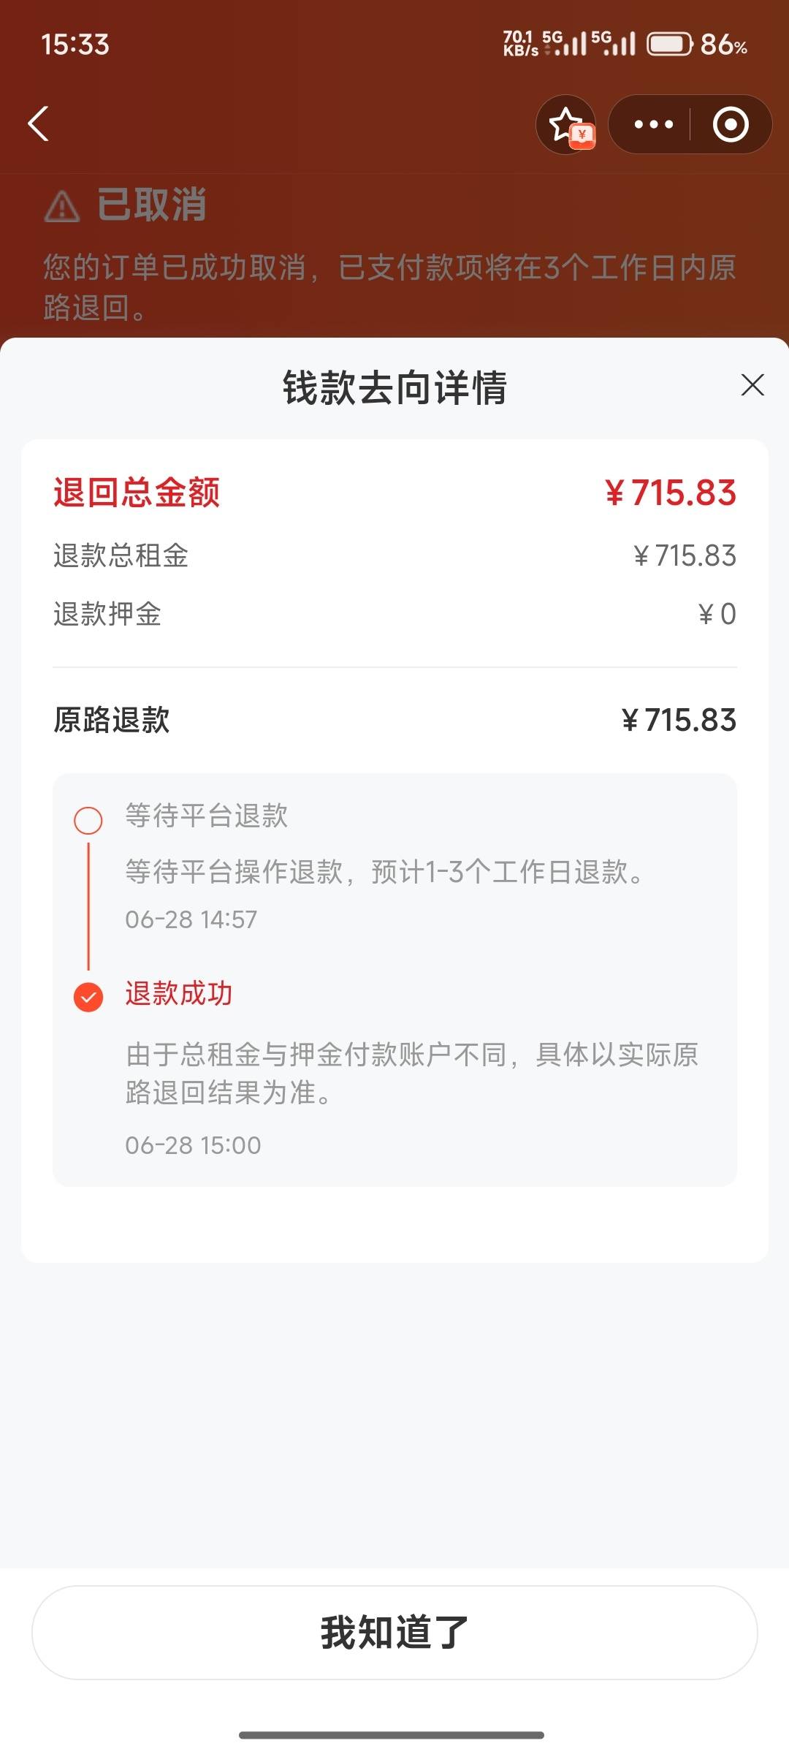Tap the 退款总租金 row

tap(394, 555)
